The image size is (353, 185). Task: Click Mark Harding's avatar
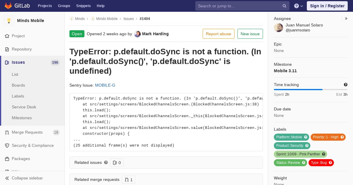(x=137, y=34)
